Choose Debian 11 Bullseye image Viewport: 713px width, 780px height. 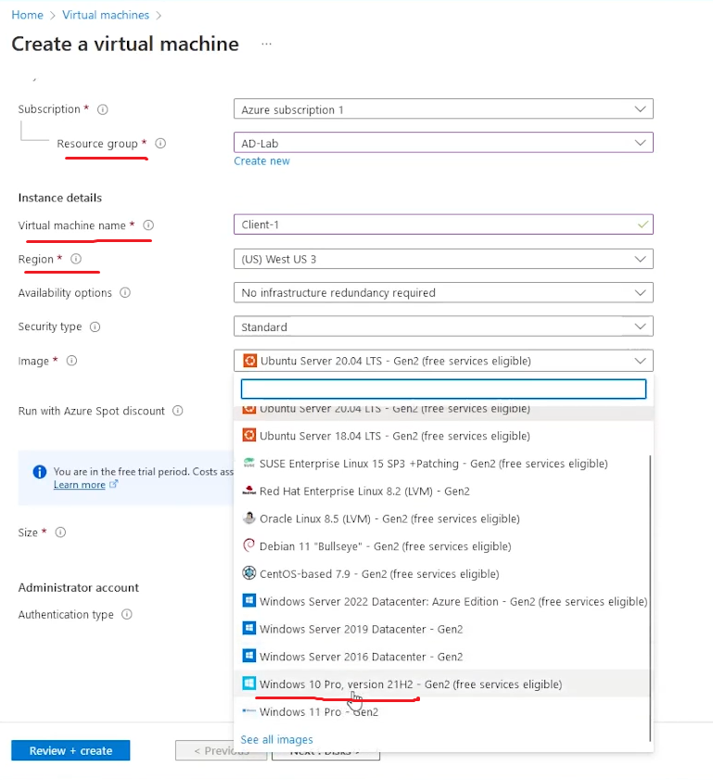coord(441,546)
